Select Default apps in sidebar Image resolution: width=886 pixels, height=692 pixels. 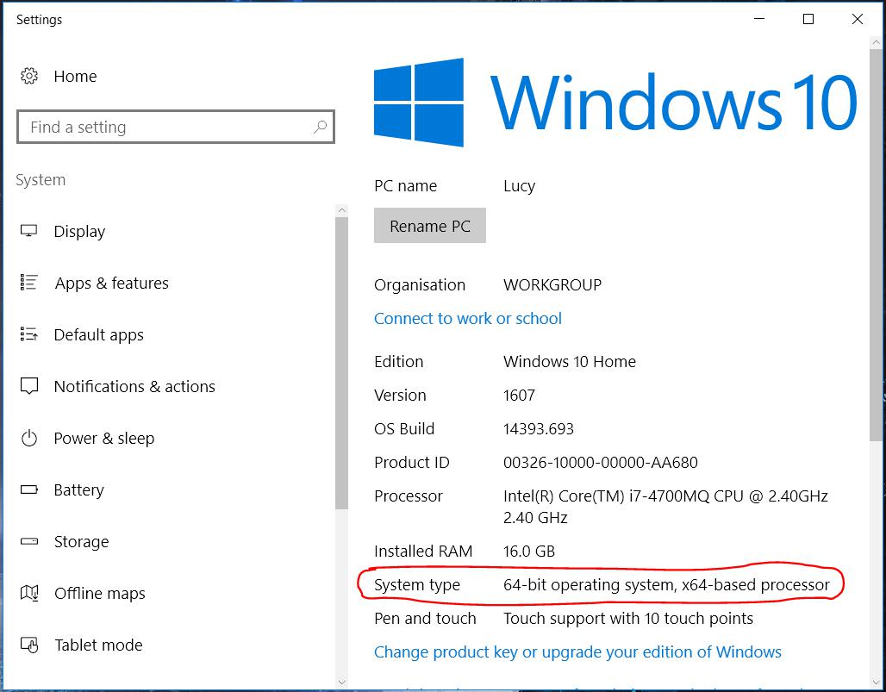tap(99, 335)
